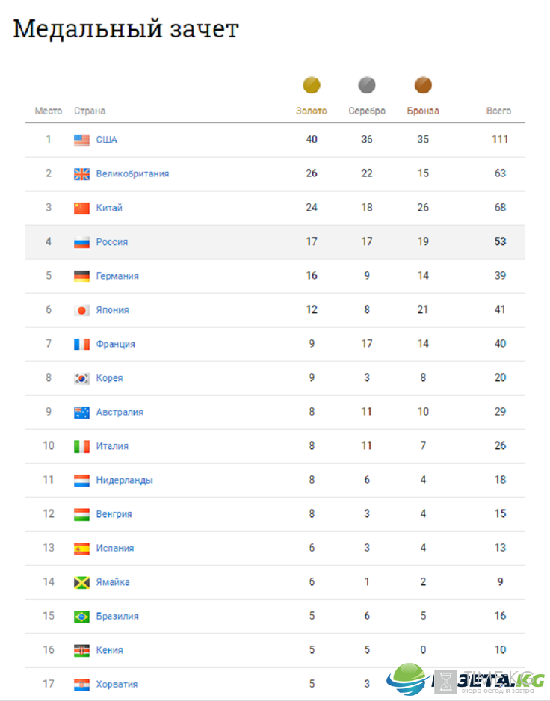The width and height of the screenshot is (550, 701).
Task: Click the silver medal icon
Action: [x=367, y=85]
